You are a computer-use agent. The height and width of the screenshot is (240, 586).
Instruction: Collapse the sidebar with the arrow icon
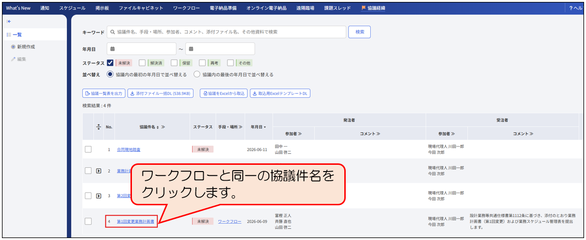pyautogui.click(x=9, y=21)
